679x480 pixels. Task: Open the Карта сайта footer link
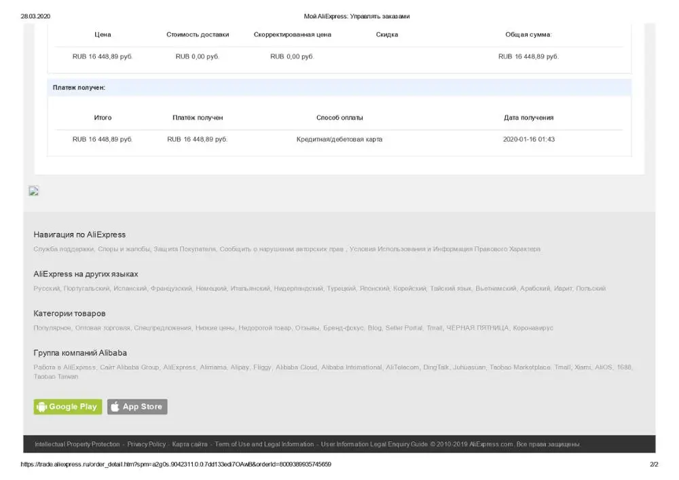[x=189, y=445]
